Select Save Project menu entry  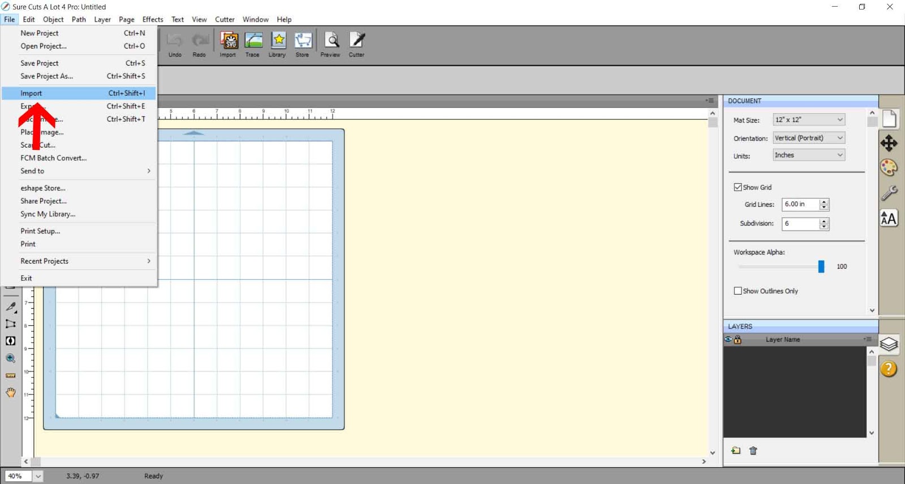click(79, 63)
